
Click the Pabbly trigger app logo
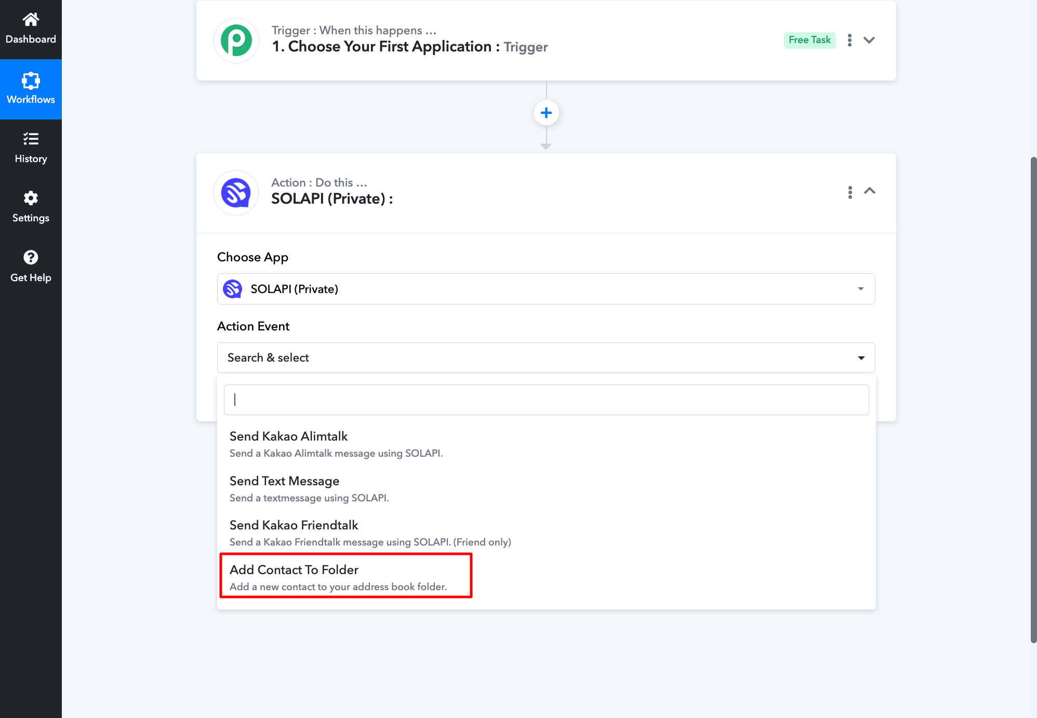(x=236, y=41)
